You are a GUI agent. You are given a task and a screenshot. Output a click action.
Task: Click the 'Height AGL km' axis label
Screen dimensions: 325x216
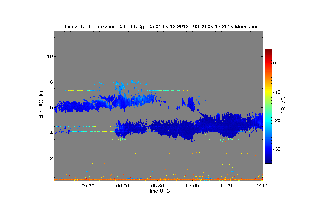click(41, 106)
